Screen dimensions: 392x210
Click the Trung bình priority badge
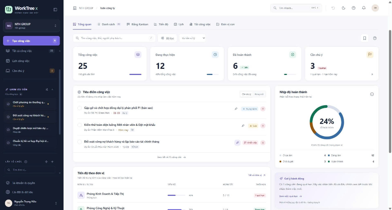(250, 109)
